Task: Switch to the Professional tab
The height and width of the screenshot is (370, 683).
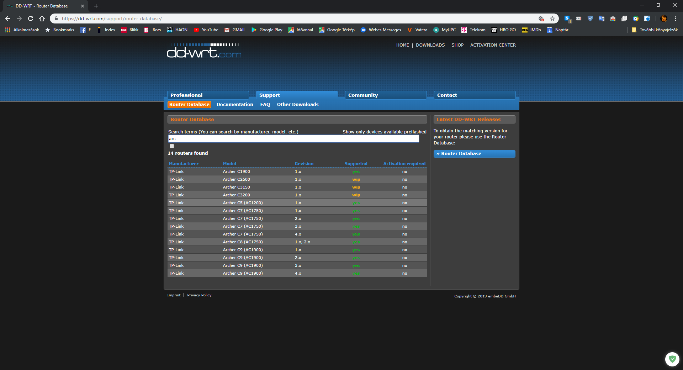Action: click(208, 95)
